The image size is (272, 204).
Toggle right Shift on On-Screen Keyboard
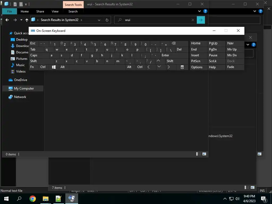coord(177,61)
